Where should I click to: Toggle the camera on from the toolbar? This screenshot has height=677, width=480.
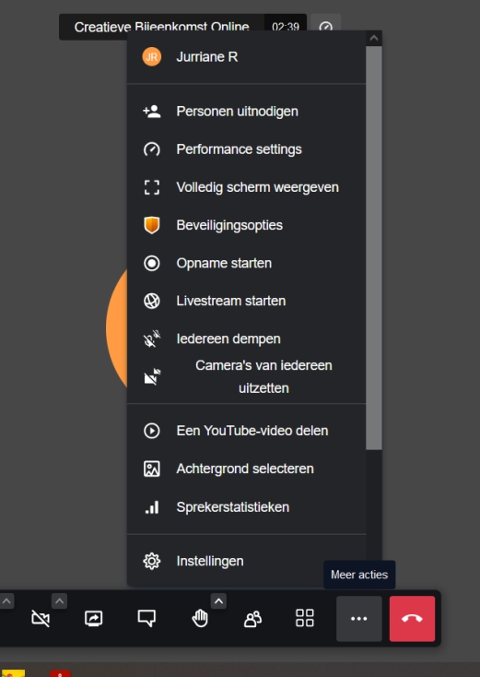pyautogui.click(x=41, y=618)
